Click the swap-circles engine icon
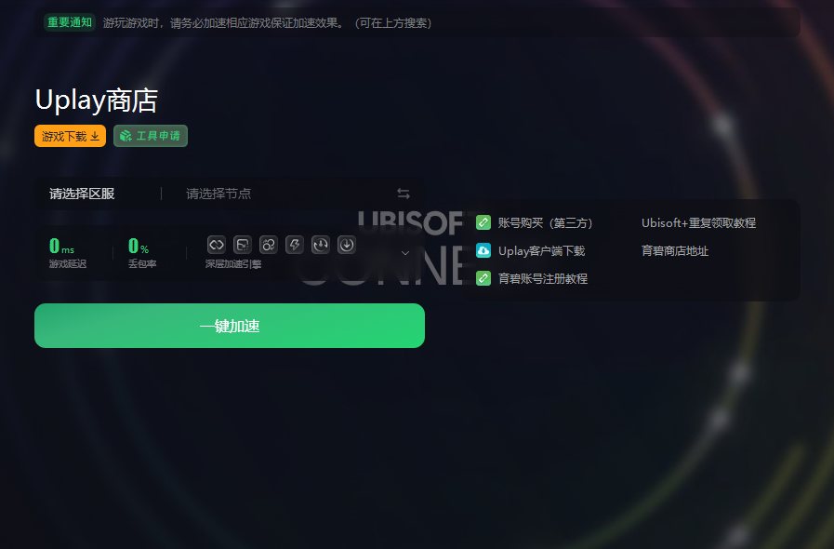834x549 pixels. [269, 245]
